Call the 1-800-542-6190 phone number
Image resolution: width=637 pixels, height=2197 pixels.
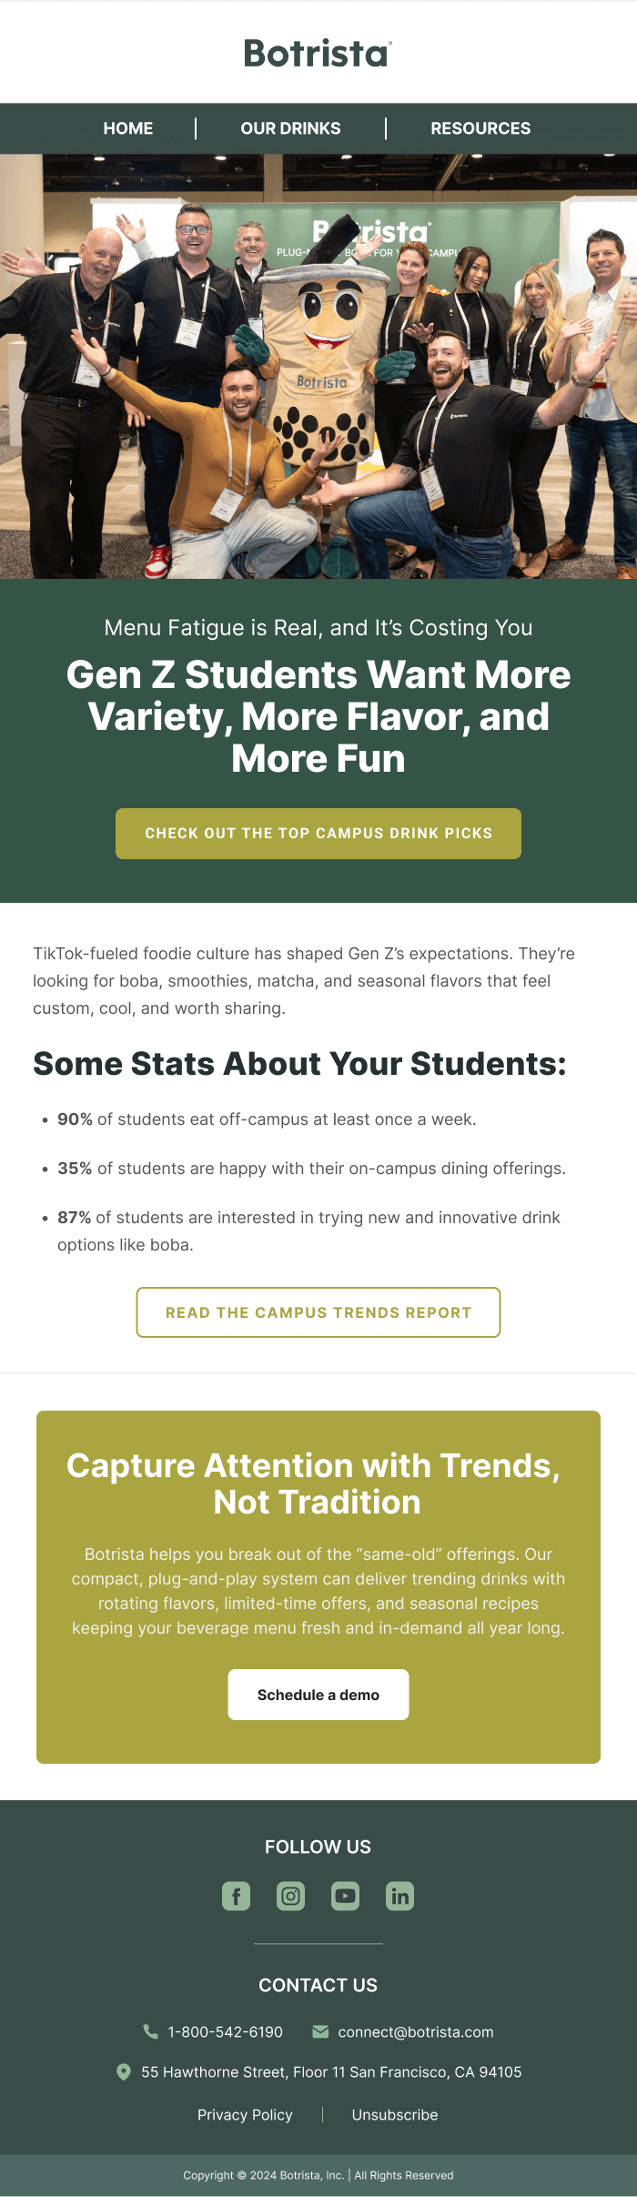click(x=226, y=2032)
